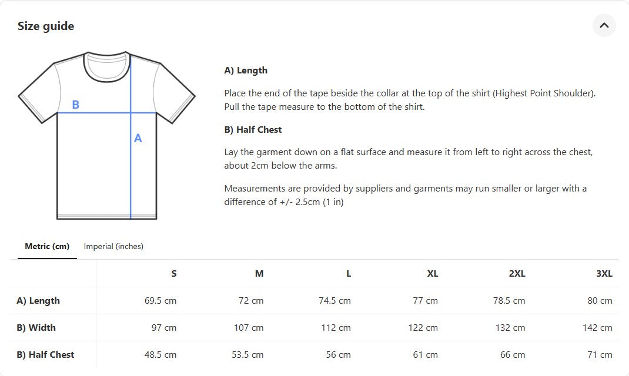This screenshot has height=376, width=629.
Task: Switch to the Imperial (inches) tab
Action: [x=113, y=246]
